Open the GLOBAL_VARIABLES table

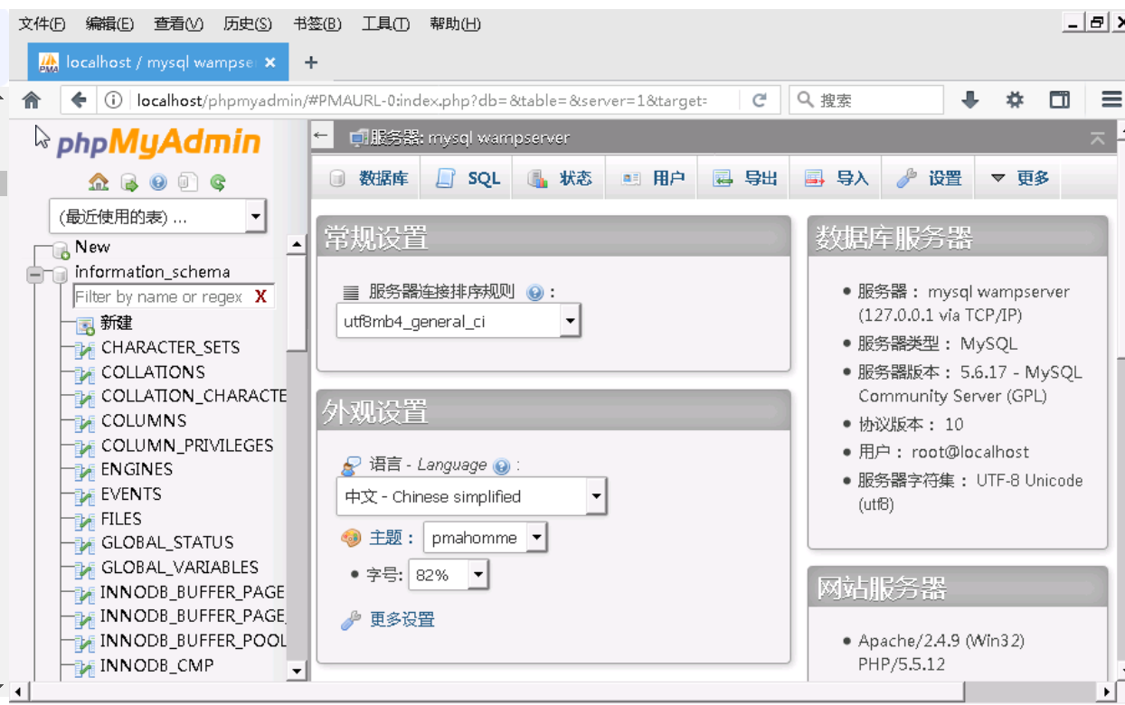[180, 567]
